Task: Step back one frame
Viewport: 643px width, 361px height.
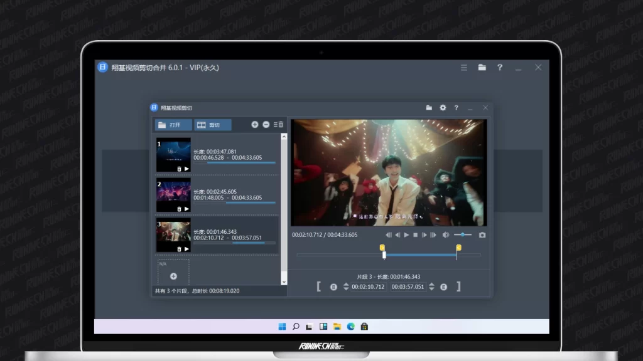Action: pyautogui.click(x=397, y=235)
